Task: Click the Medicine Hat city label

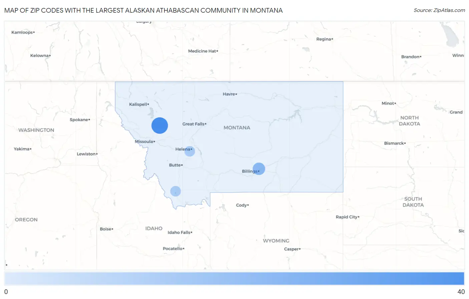Action: point(203,51)
